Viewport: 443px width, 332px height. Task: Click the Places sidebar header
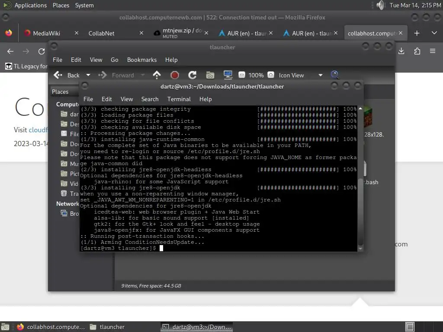[x=60, y=92]
